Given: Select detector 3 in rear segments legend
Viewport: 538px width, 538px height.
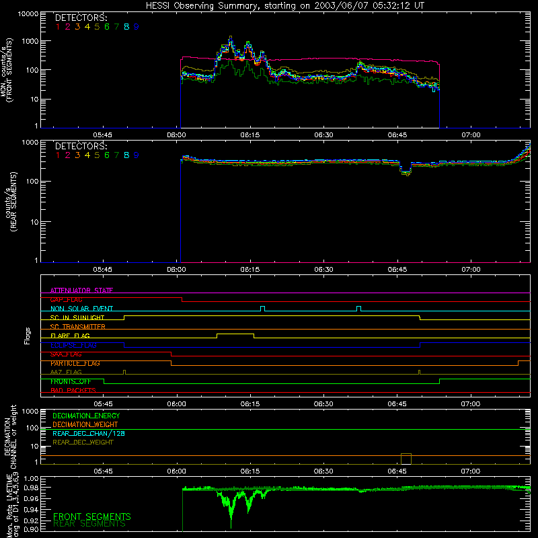Looking at the screenshot, I should point(77,155).
